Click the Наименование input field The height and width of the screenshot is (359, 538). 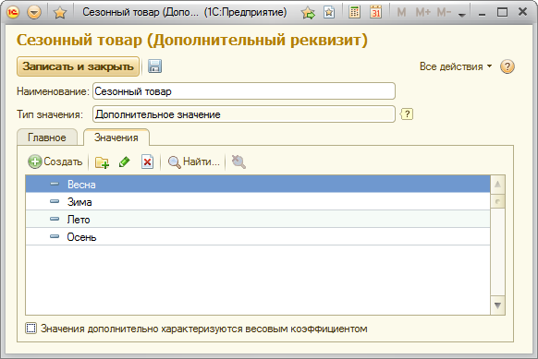click(x=244, y=91)
